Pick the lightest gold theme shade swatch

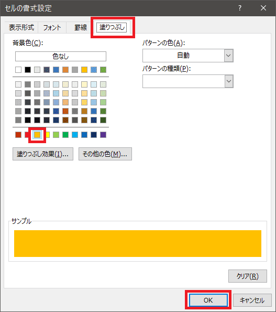pos(84,84)
